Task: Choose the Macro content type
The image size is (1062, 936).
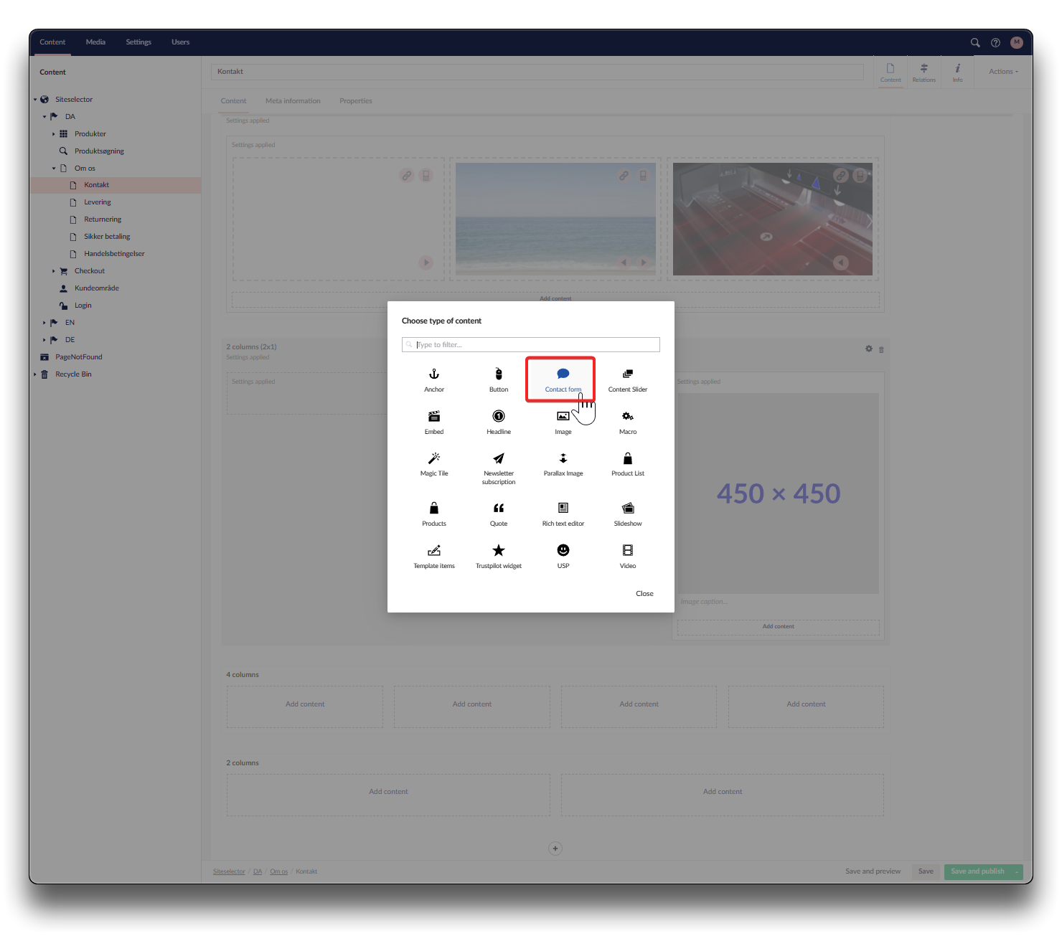Action: pos(628,422)
